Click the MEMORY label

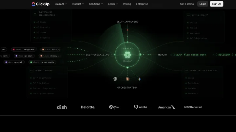click(x=163, y=55)
